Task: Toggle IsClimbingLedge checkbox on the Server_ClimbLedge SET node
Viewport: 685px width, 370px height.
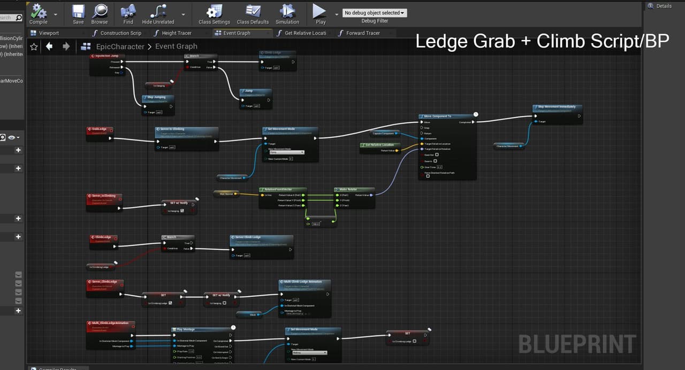Action: tap(170, 303)
